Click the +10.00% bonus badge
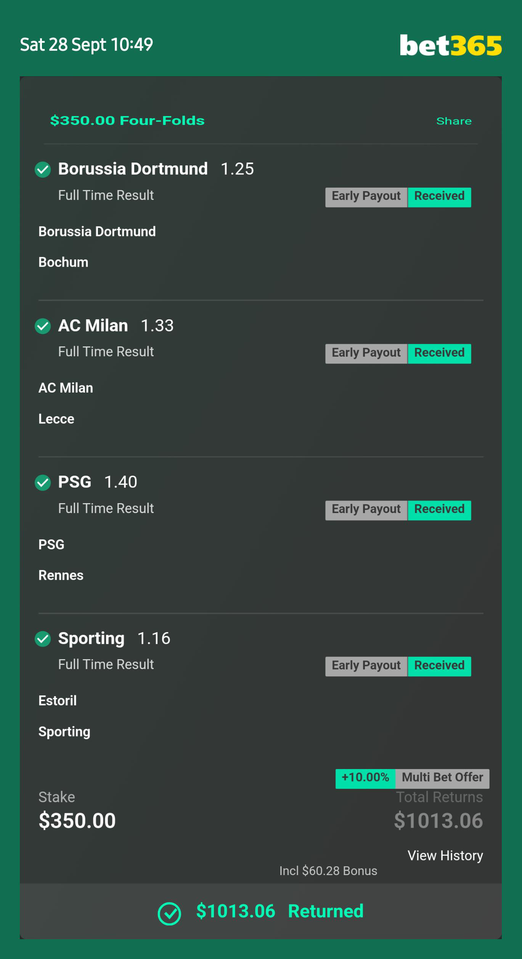This screenshot has height=959, width=522. click(x=365, y=778)
